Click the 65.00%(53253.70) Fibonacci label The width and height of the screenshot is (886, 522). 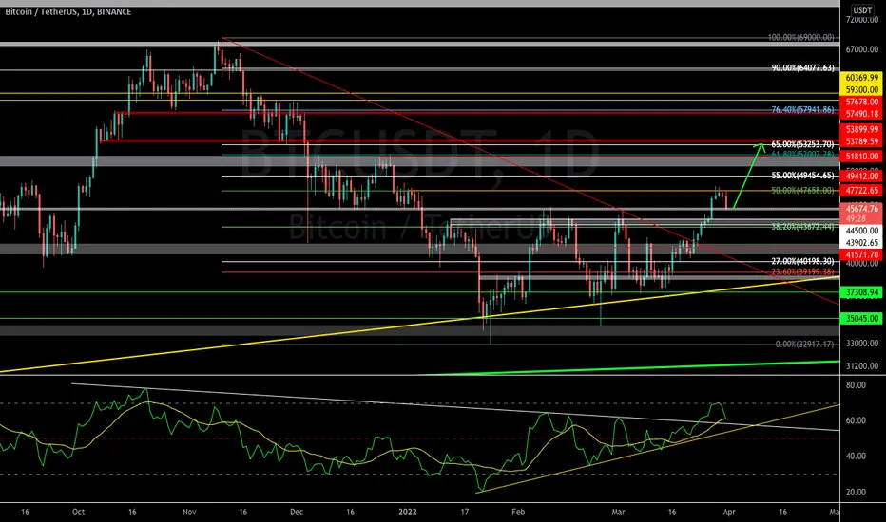click(802, 145)
